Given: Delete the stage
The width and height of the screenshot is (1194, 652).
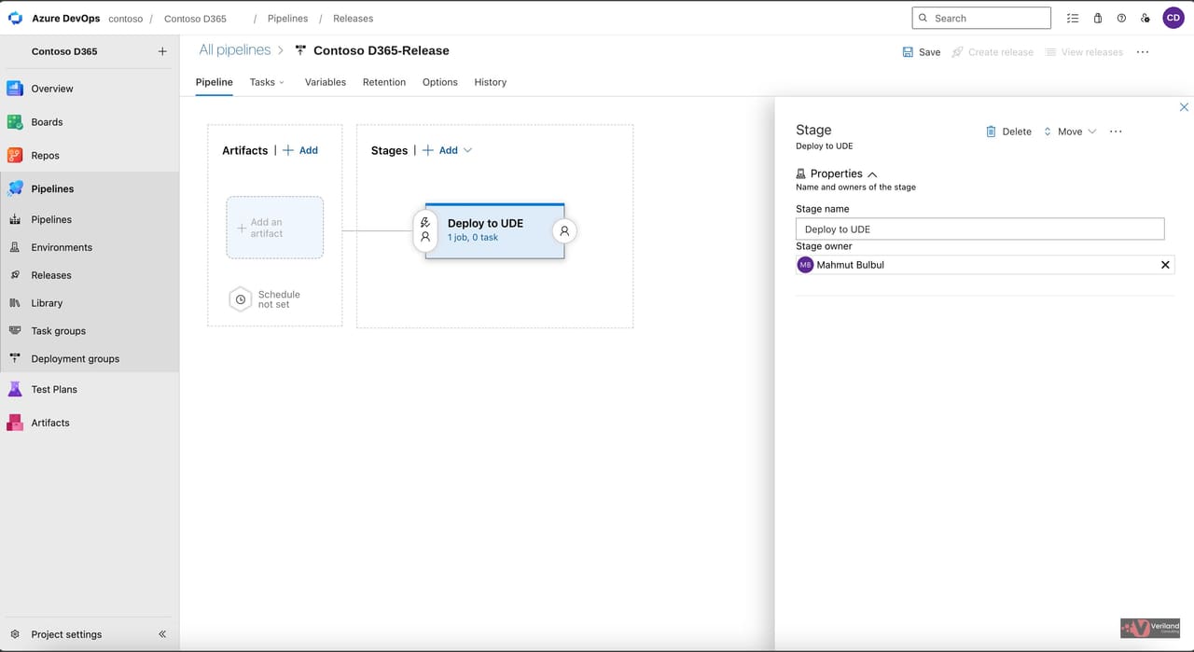Looking at the screenshot, I should [1008, 132].
